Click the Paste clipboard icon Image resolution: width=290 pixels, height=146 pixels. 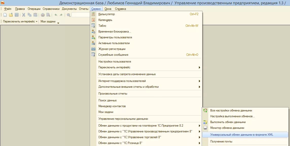point(35,15)
